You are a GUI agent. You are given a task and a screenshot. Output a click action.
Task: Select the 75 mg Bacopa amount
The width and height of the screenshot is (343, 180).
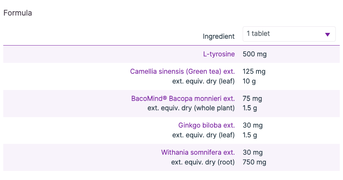click(x=252, y=99)
